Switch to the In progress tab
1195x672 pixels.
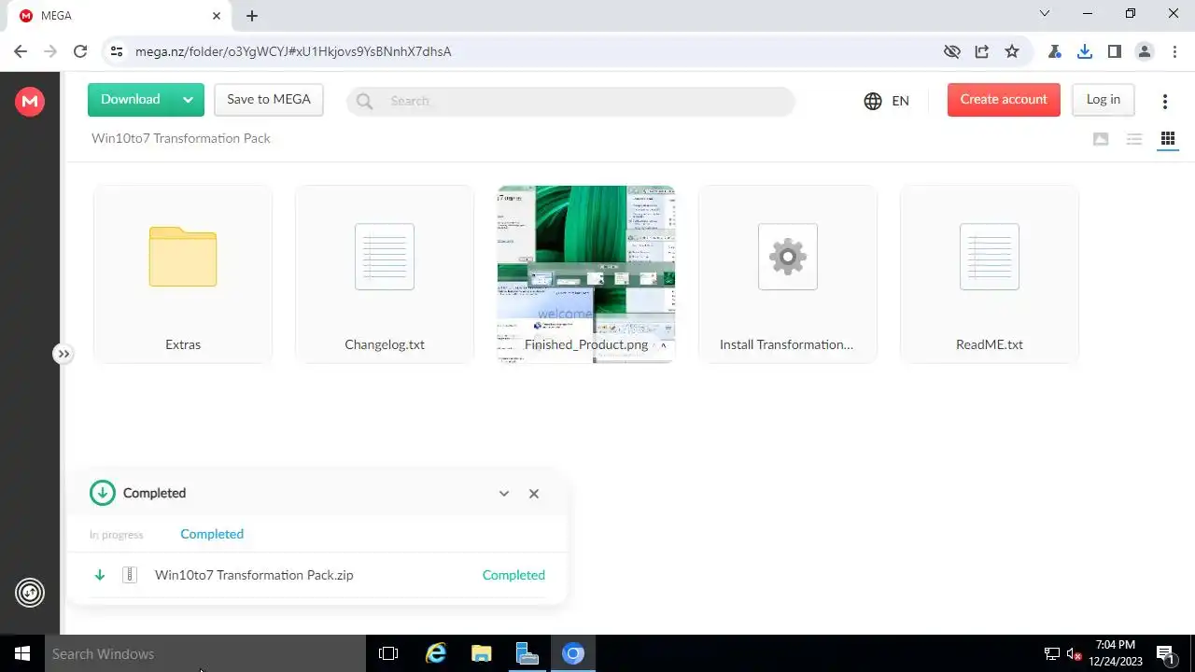tap(117, 535)
